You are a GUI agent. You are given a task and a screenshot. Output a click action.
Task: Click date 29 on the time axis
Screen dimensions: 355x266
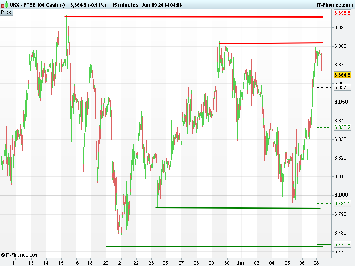pos(212,263)
